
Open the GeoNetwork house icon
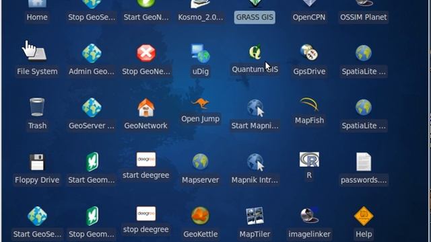[146, 108]
